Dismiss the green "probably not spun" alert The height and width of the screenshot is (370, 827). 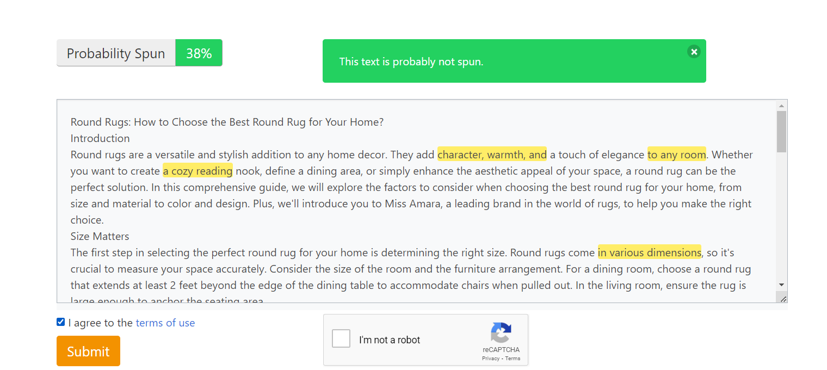[x=694, y=52]
